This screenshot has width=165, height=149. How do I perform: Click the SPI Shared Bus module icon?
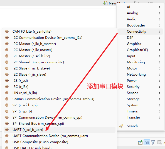coord(7,123)
